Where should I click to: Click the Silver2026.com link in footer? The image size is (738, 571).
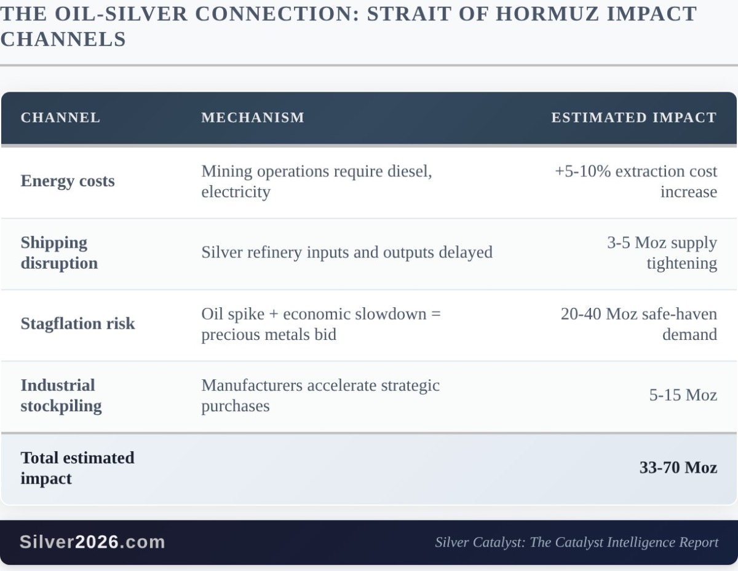tap(92, 541)
